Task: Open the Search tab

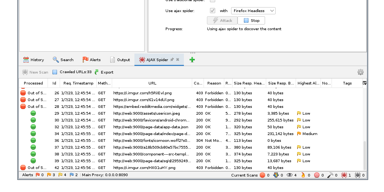Action: [x=63, y=60]
